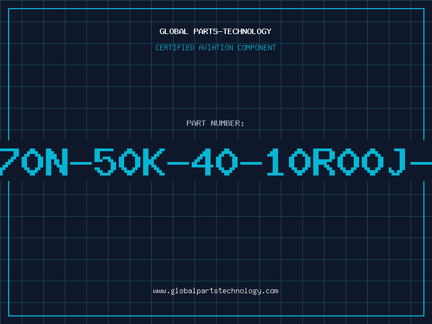Select the word CERTIFIED in the subtitle
432x324 pixels.
tap(175, 48)
